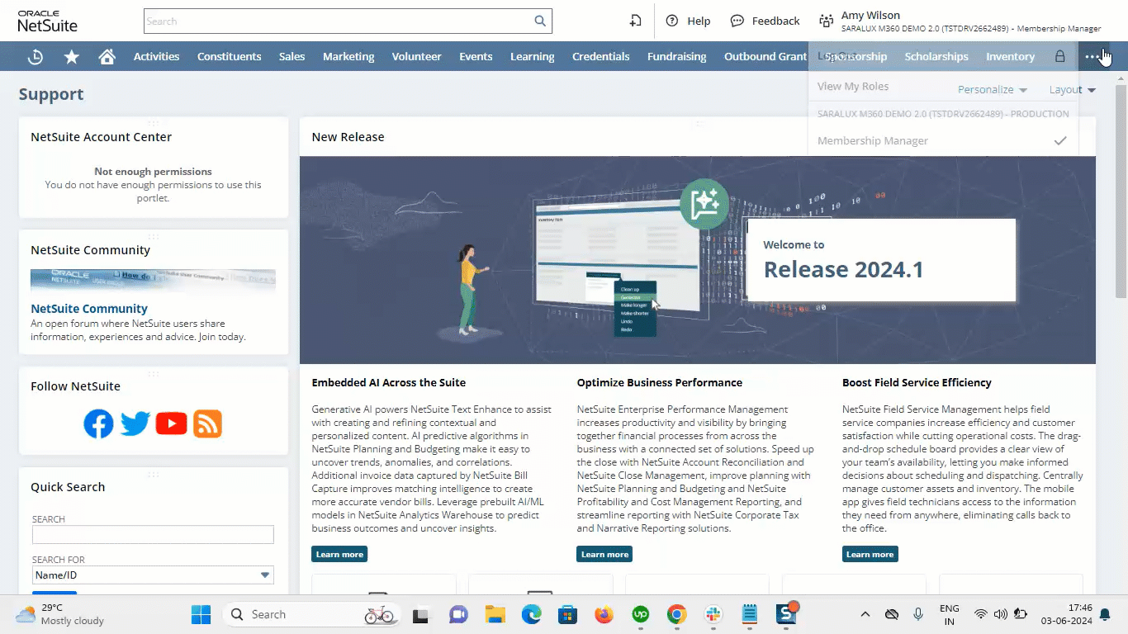1128x634 pixels.
Task: Expand the Personalize dropdown
Action: tap(992, 89)
